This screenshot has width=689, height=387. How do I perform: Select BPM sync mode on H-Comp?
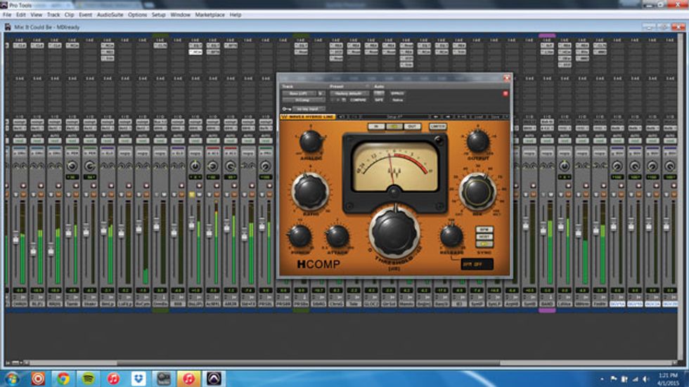(484, 230)
